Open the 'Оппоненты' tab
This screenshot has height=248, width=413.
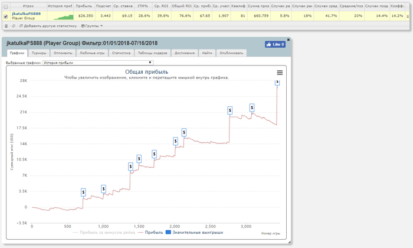pos(63,53)
